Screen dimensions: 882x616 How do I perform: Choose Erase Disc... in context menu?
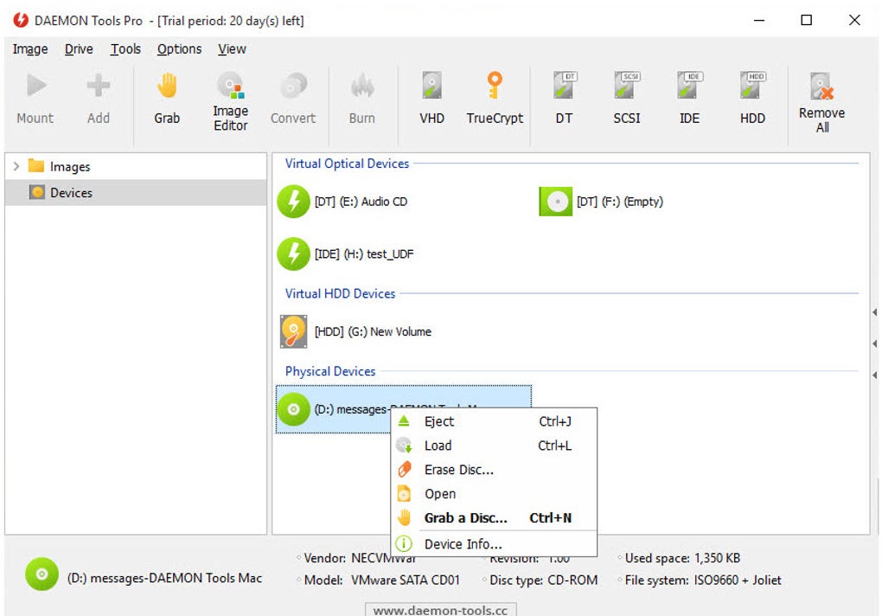point(493,470)
